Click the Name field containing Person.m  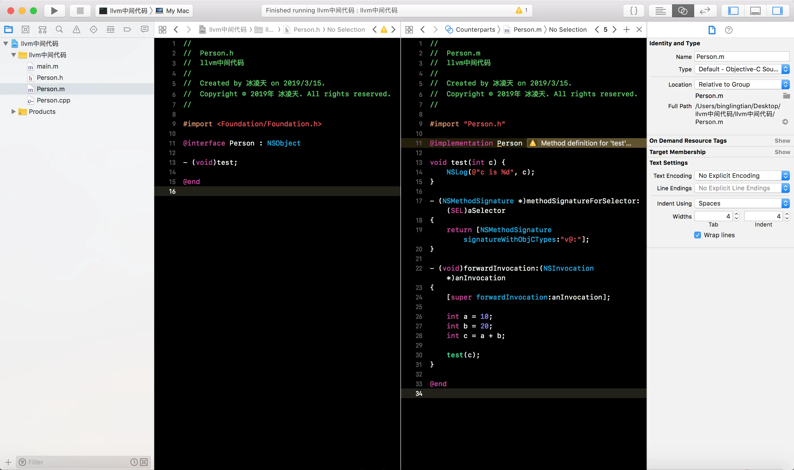click(741, 57)
